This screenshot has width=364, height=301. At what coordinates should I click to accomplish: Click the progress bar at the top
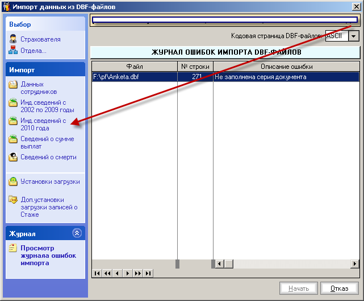(x=225, y=20)
